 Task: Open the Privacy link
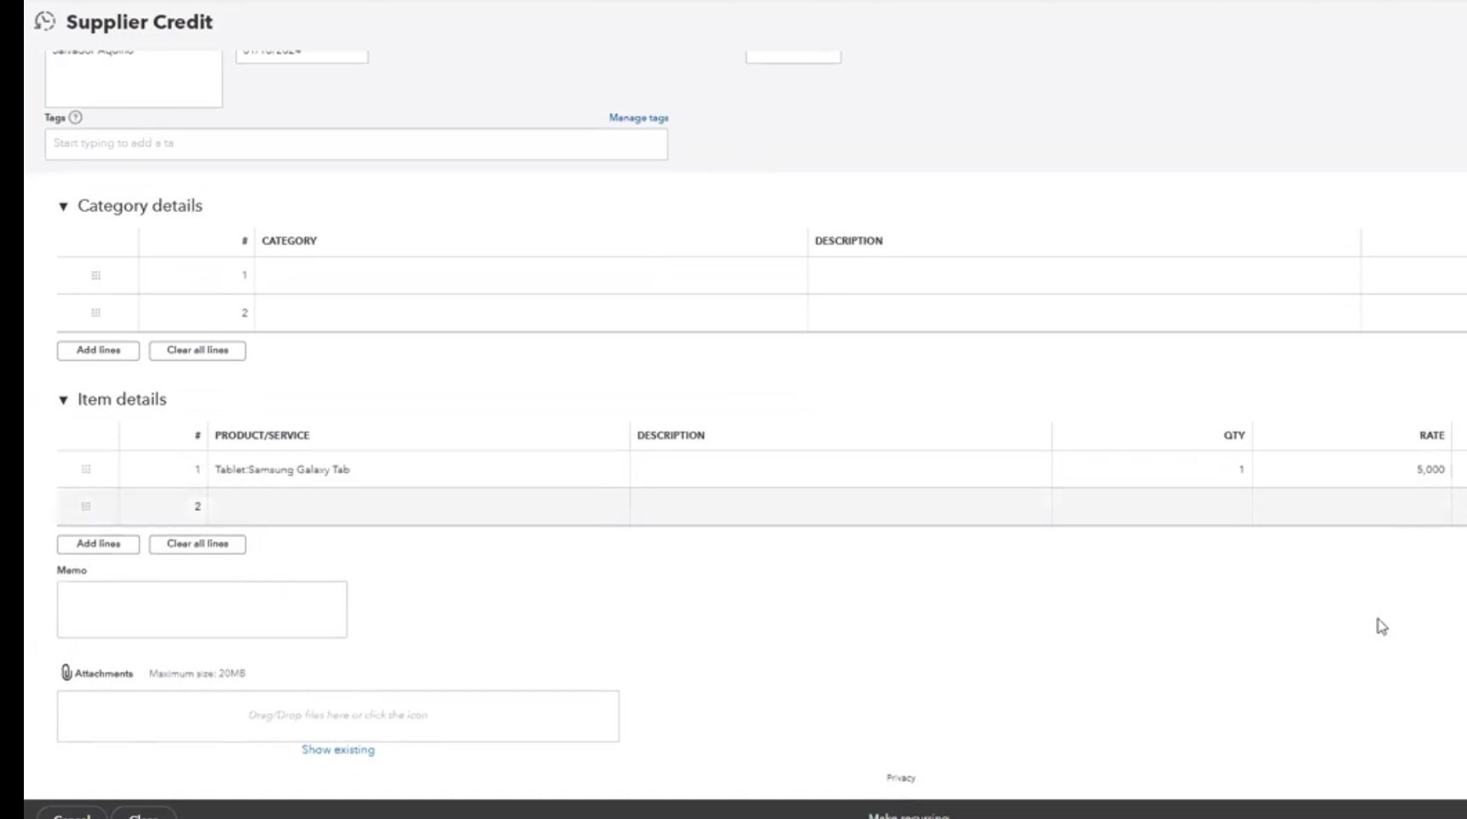[x=901, y=777]
